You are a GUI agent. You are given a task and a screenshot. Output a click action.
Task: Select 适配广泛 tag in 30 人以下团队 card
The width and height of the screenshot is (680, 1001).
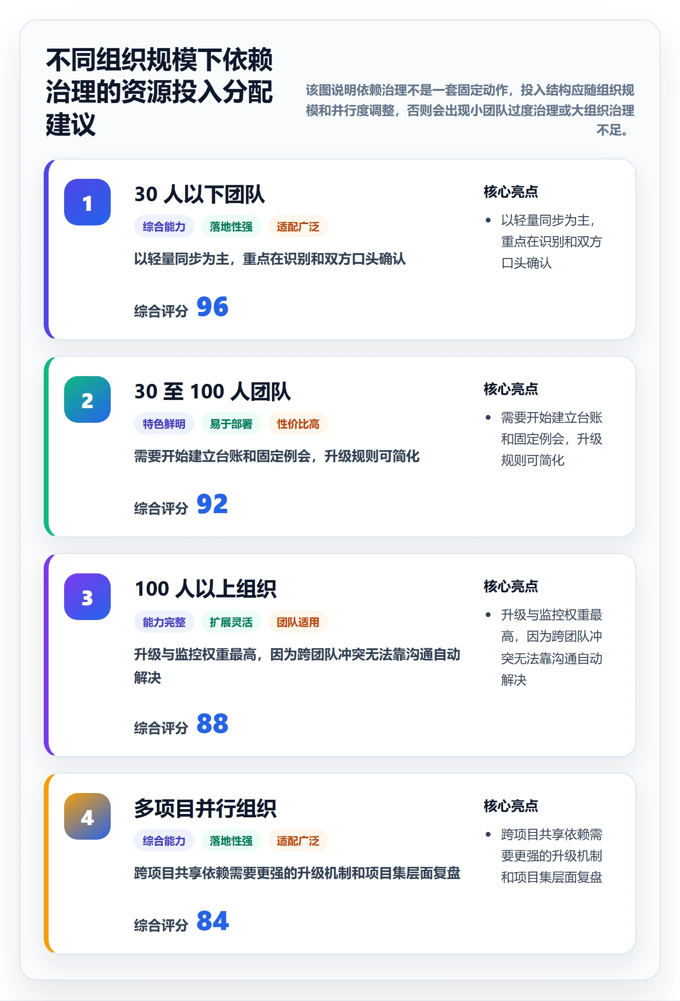click(298, 226)
